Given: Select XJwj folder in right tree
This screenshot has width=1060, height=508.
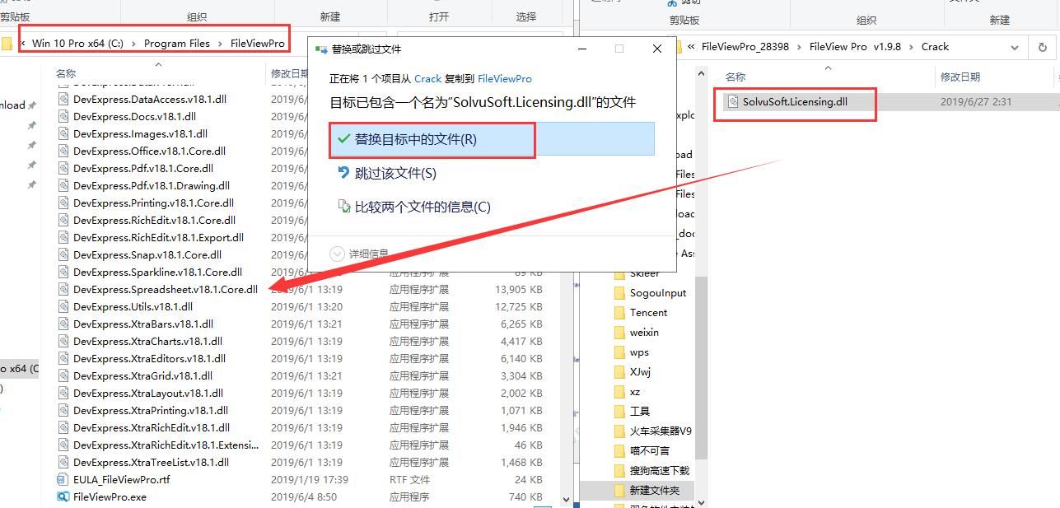Looking at the screenshot, I should (642, 372).
